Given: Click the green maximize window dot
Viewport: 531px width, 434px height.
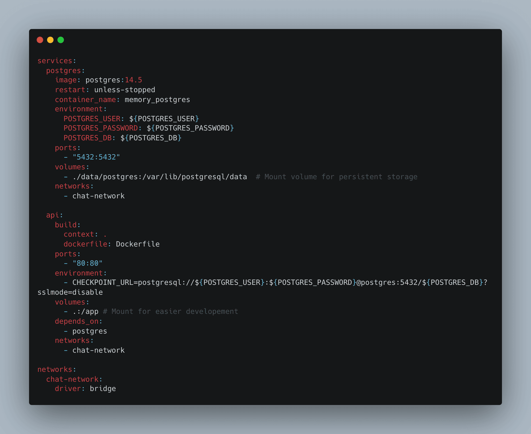Looking at the screenshot, I should 61,40.
